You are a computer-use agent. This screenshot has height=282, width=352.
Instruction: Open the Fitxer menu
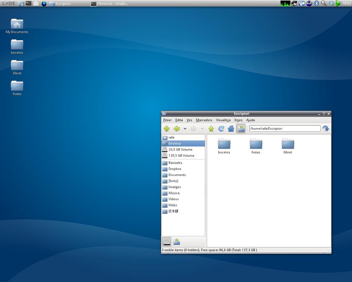tap(167, 120)
